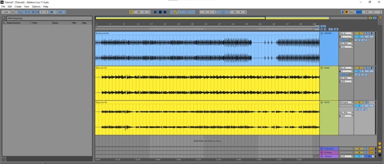Screen dimensions: 384x164
Task: Switch to Arrangement view selector icon
Action: point(381,18)
